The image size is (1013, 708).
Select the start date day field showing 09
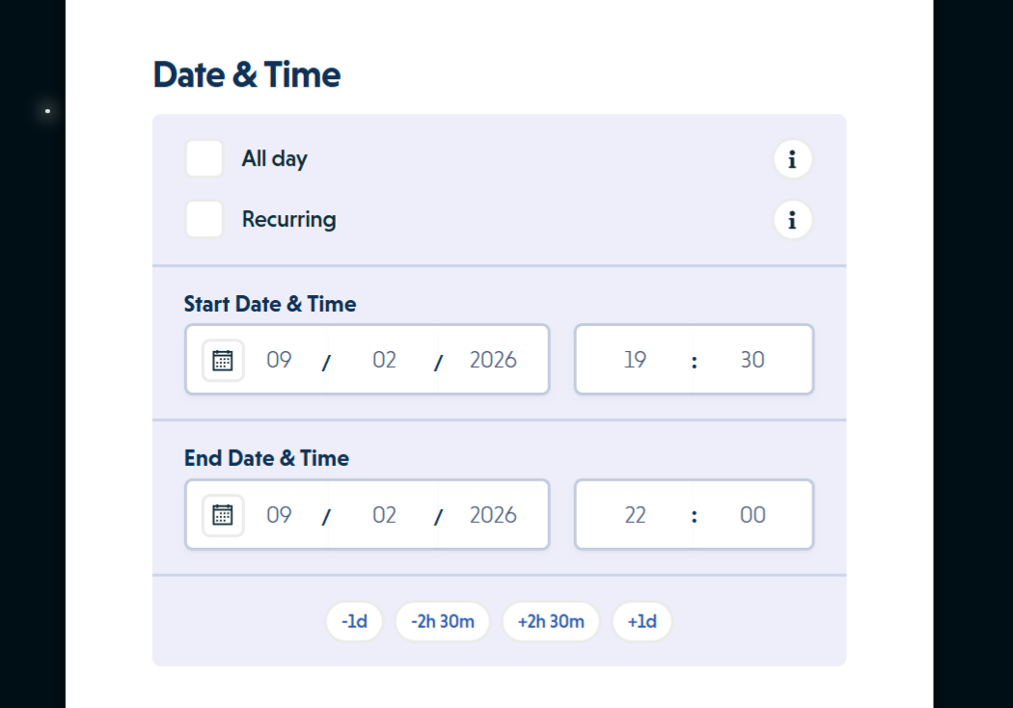[279, 360]
